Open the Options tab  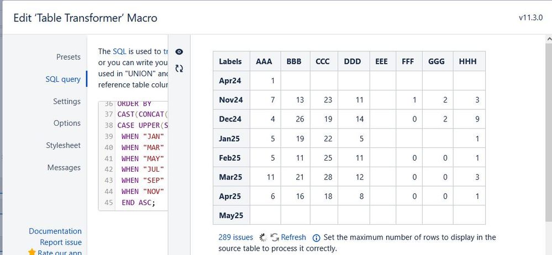(67, 123)
